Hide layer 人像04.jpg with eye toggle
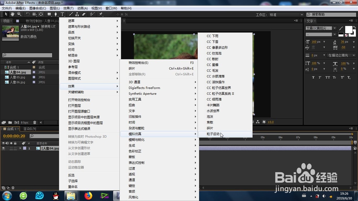 [x=4, y=148]
